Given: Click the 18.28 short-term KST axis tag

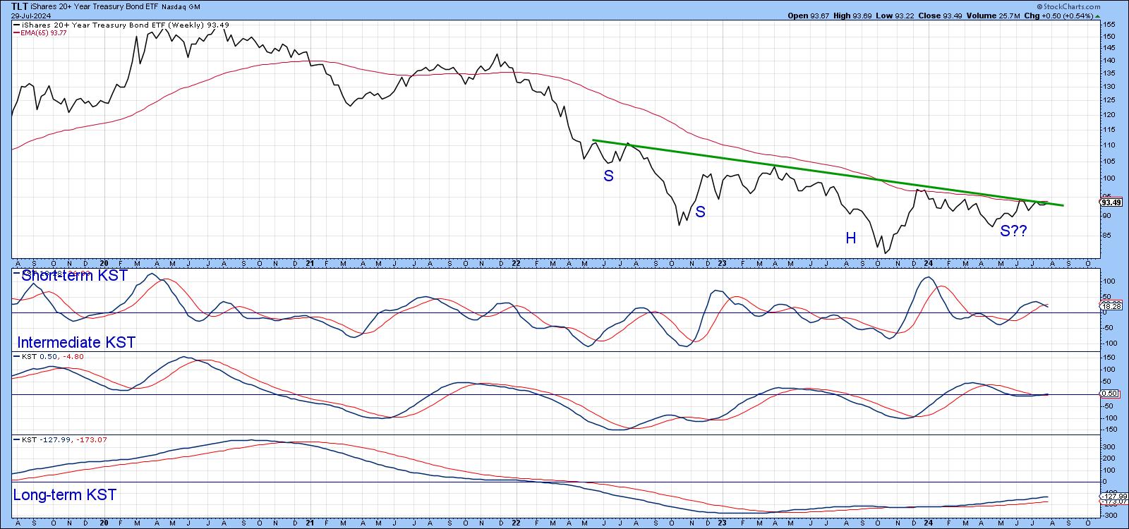Looking at the screenshot, I should [1111, 306].
